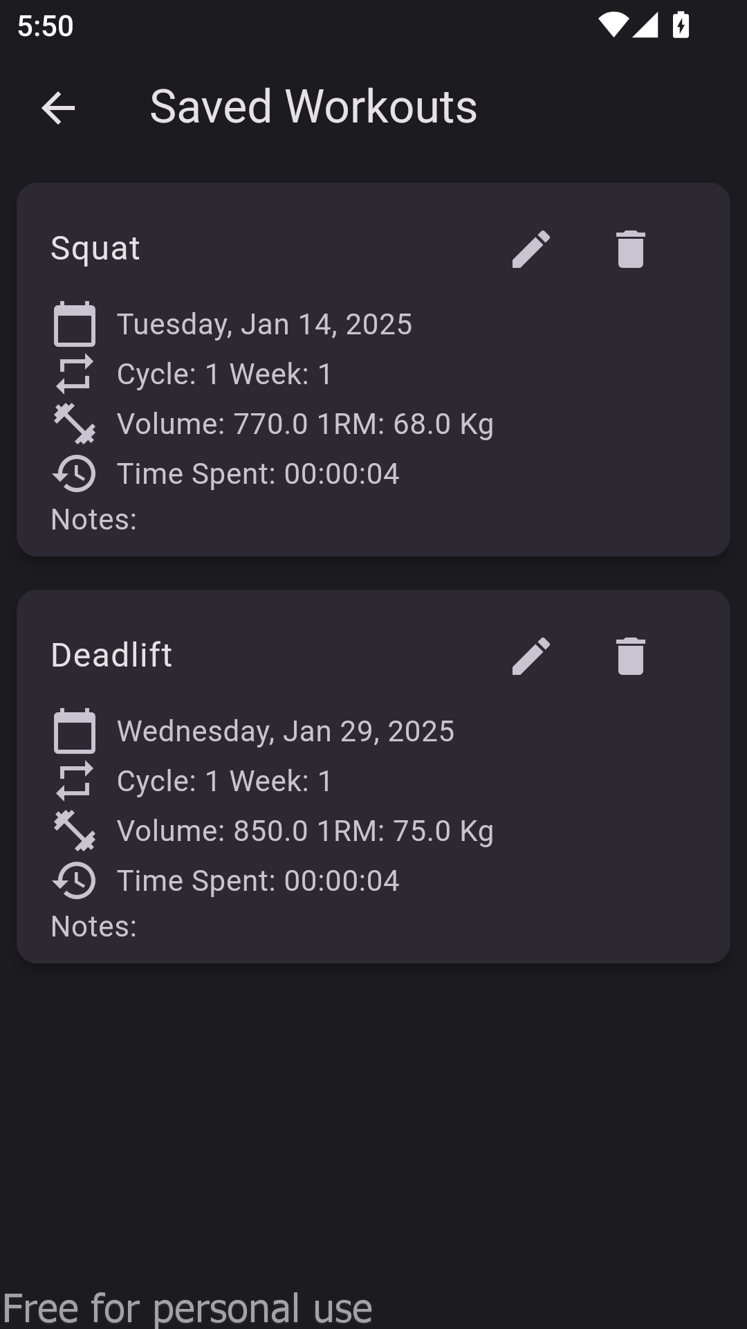747x1329 pixels.
Task: Select the Tuesday, Jan 14, 2025 date
Action: [x=264, y=324]
